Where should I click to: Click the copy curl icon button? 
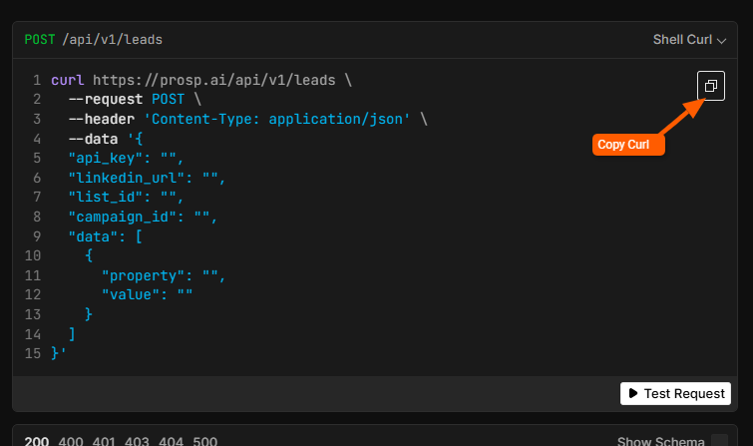click(711, 87)
